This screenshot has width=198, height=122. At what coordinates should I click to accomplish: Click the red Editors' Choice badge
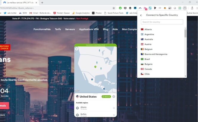click(x=5, y=47)
